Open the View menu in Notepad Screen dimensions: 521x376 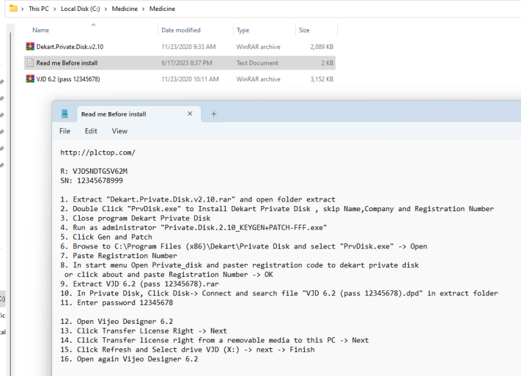point(119,131)
